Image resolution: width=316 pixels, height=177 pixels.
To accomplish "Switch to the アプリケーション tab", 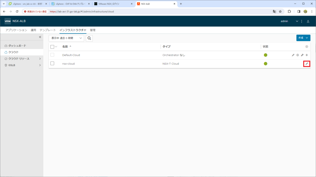I will point(16,30).
